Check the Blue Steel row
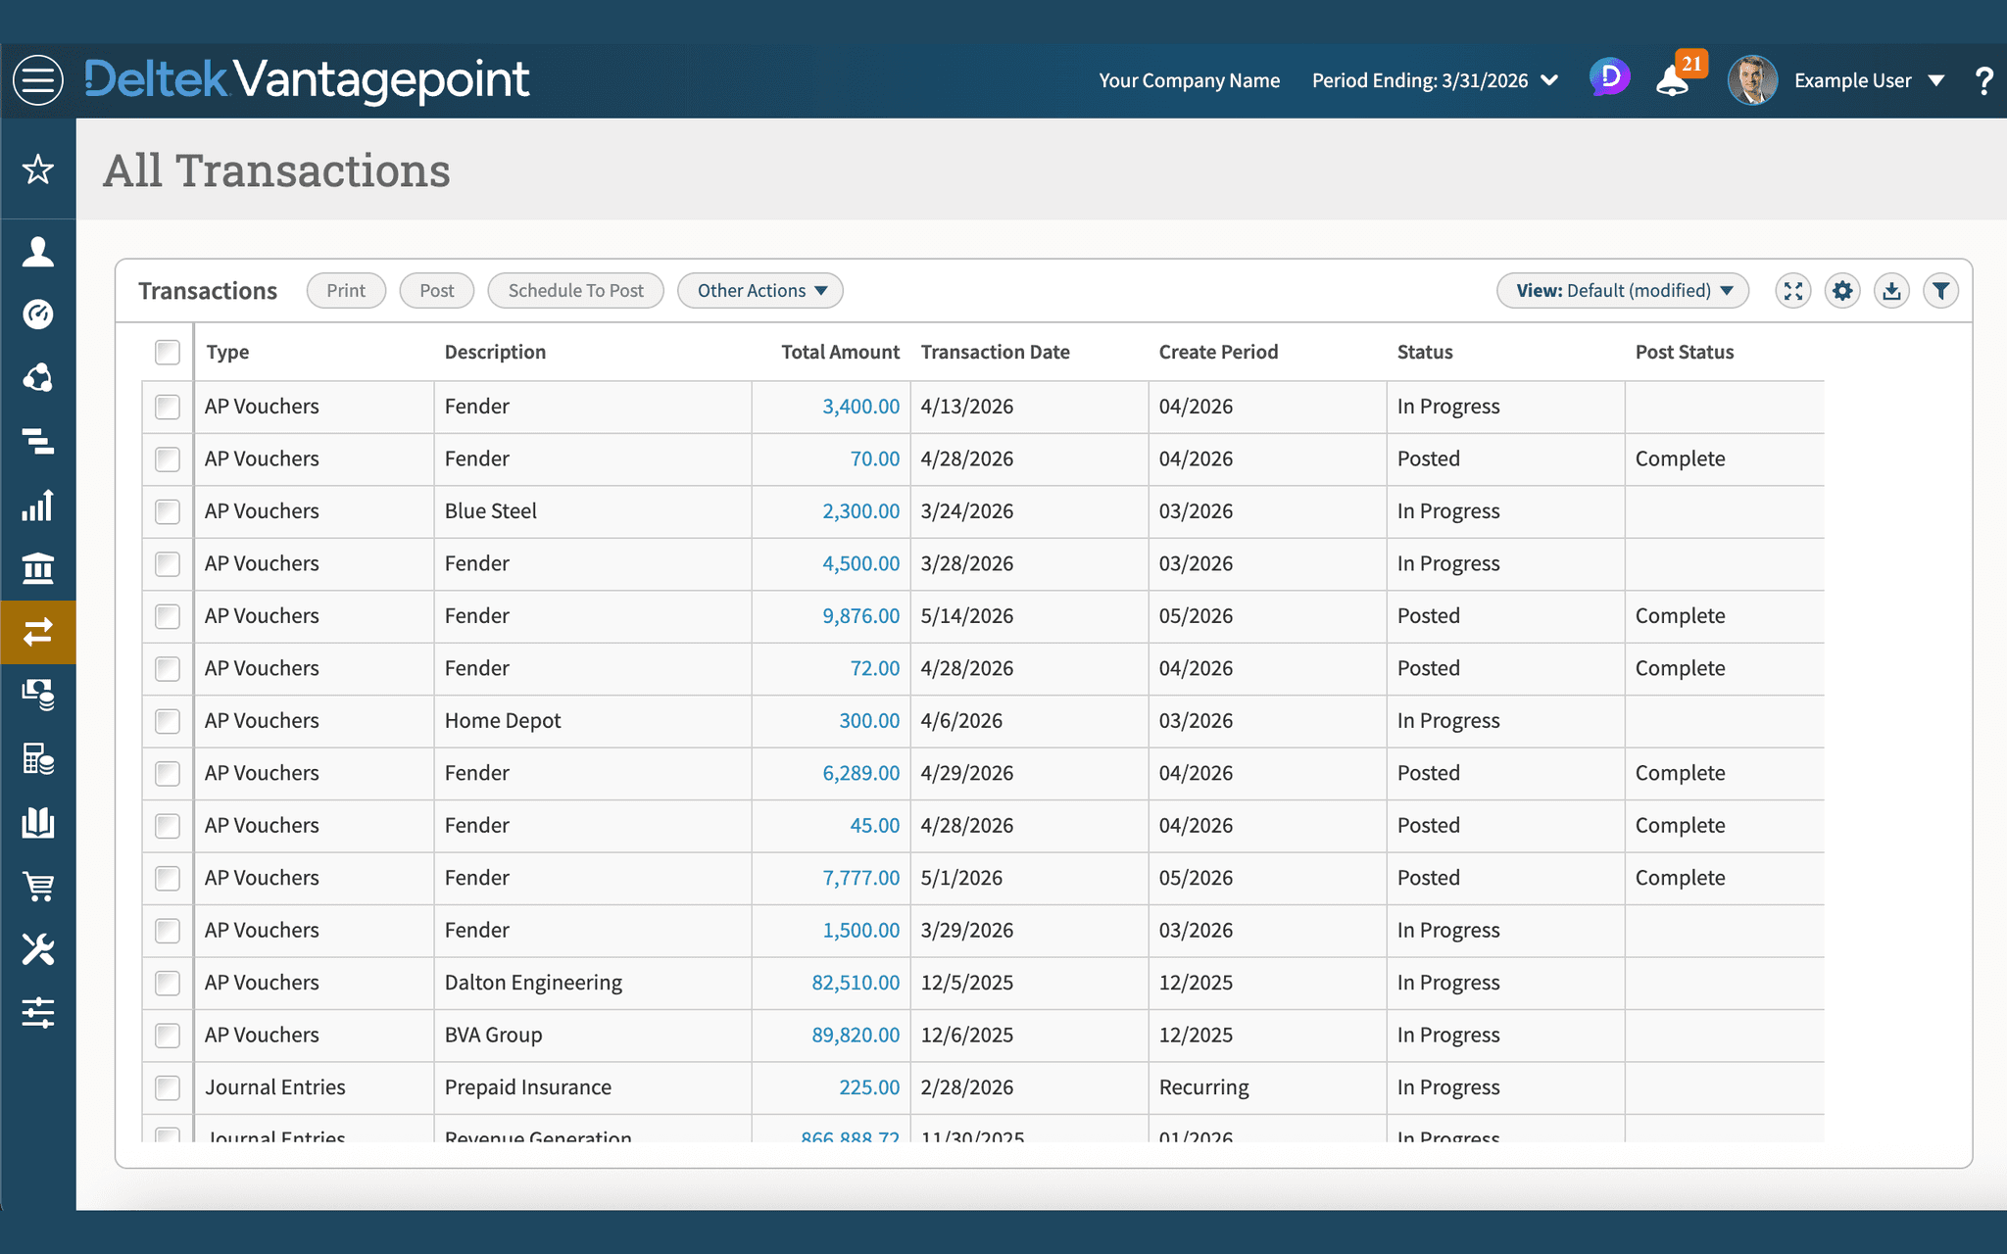Viewport: 2007px width, 1254px height. tap(168, 511)
